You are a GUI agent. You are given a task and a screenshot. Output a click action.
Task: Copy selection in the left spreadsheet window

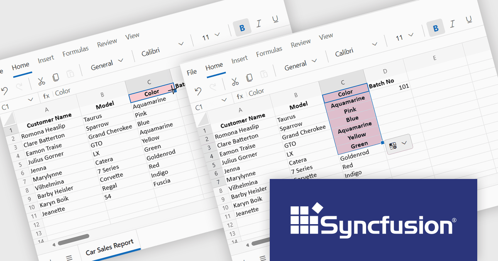(56, 77)
